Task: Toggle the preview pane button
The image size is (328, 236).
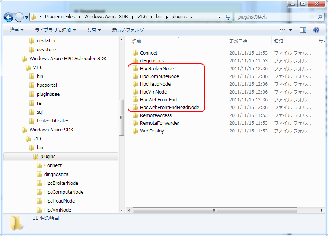Action: 303,30
